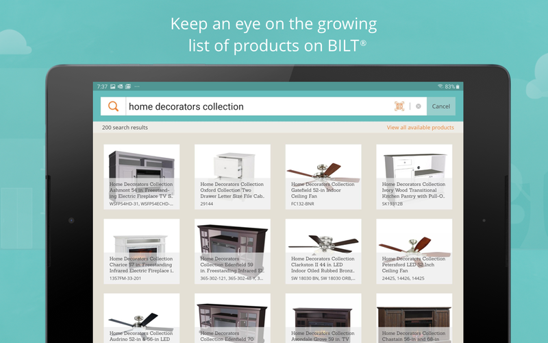
Task: Click model numbers '24425, 14426, 14425'
Action: click(x=403, y=279)
